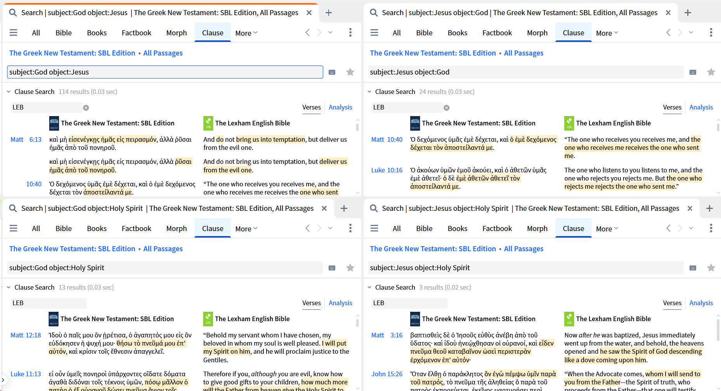Switch to Analysis view in God-Jesus results
Viewport: 721px width, 391px height.
pyautogui.click(x=340, y=108)
